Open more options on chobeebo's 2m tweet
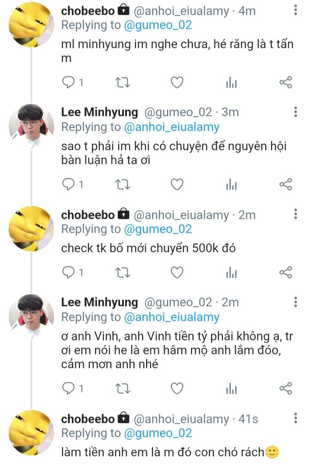This screenshot has width=314, height=467. pos(296,214)
